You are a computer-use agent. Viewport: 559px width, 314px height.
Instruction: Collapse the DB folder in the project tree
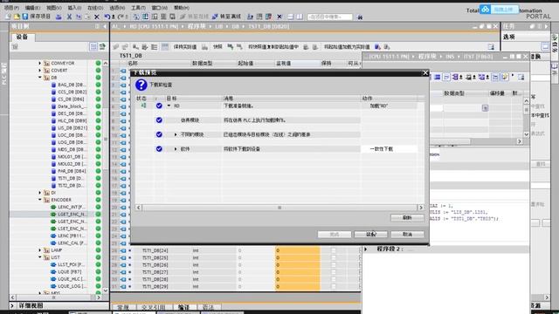[40, 78]
